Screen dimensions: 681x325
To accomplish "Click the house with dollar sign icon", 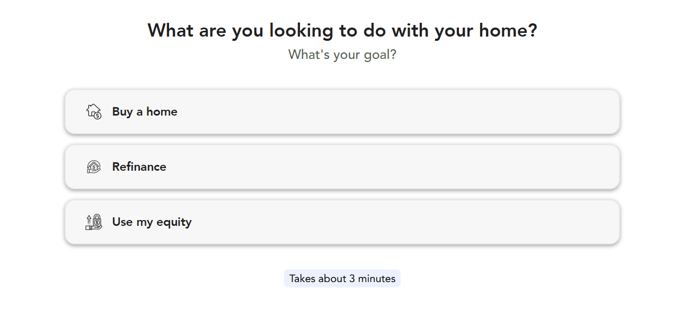I will (x=93, y=111).
